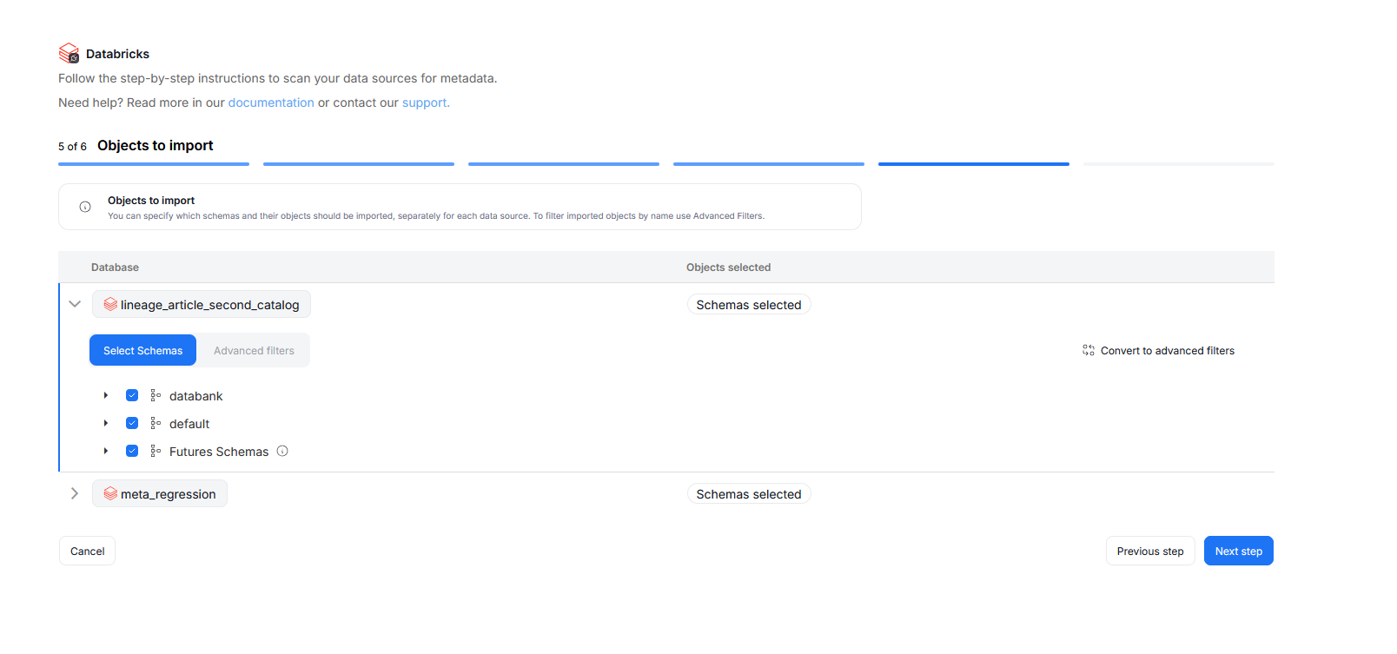Viewport: 1397px width, 654px height.
Task: Collapse the lineage_article_second_catalog row
Action: coord(75,304)
